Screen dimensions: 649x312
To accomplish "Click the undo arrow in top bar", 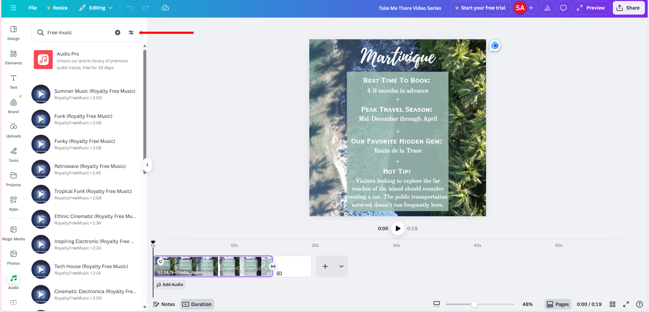I will coord(130,8).
